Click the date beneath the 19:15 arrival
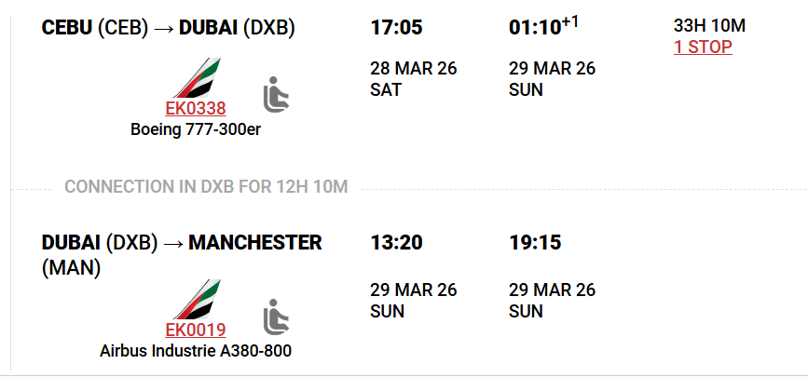This screenshot has height=391, width=808. tap(552, 300)
